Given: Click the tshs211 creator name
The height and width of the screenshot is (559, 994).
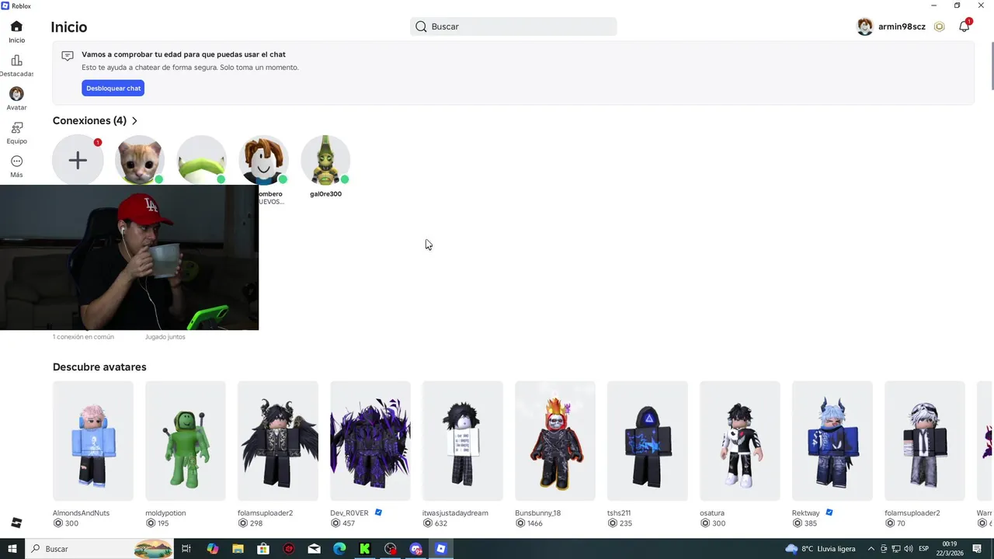Looking at the screenshot, I should click(619, 513).
